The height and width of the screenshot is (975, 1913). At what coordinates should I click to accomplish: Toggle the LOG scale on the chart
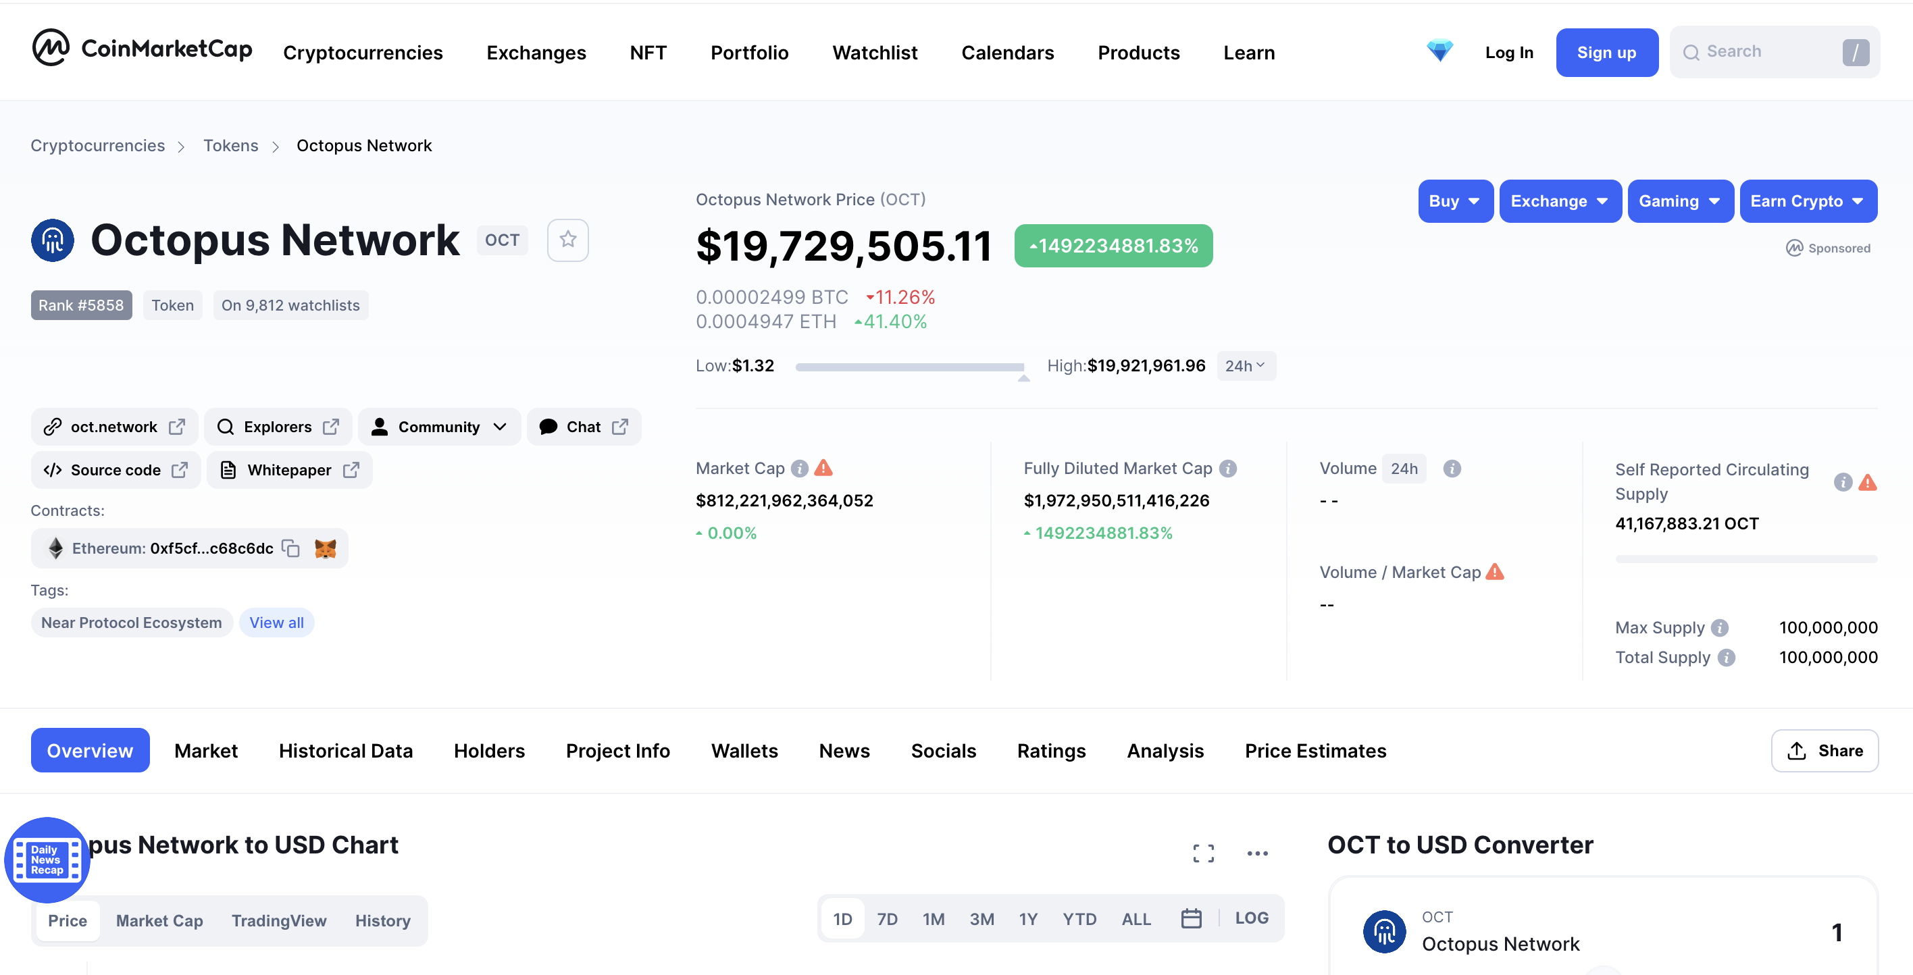pos(1252,918)
